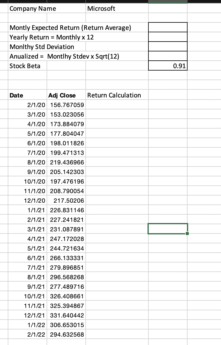This screenshot has height=345, width=221.
Task: Click the green-outlined active cell
Action: click(168, 229)
